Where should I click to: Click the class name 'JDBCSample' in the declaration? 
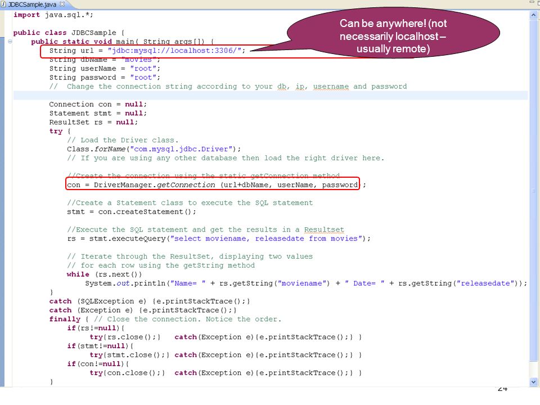pyautogui.click(x=94, y=33)
